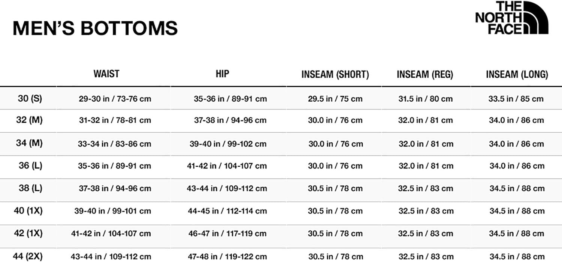562x262 pixels.
Task: Choose the 44 (2X) size row label
Action: pos(28,257)
